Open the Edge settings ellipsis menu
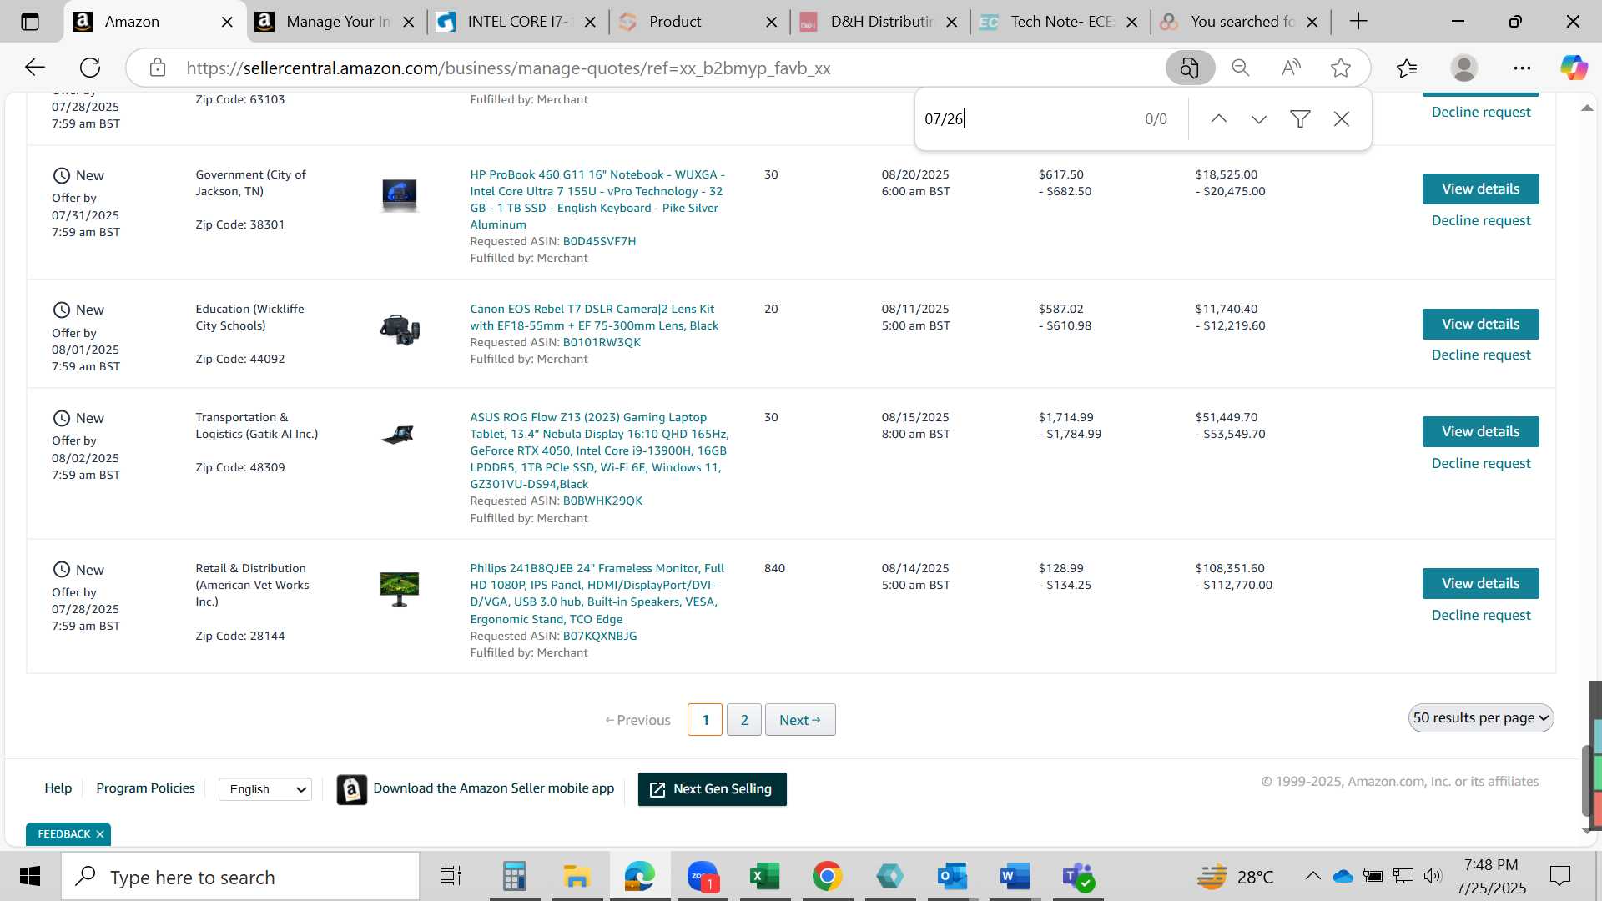The height and width of the screenshot is (901, 1602). coord(1522,68)
